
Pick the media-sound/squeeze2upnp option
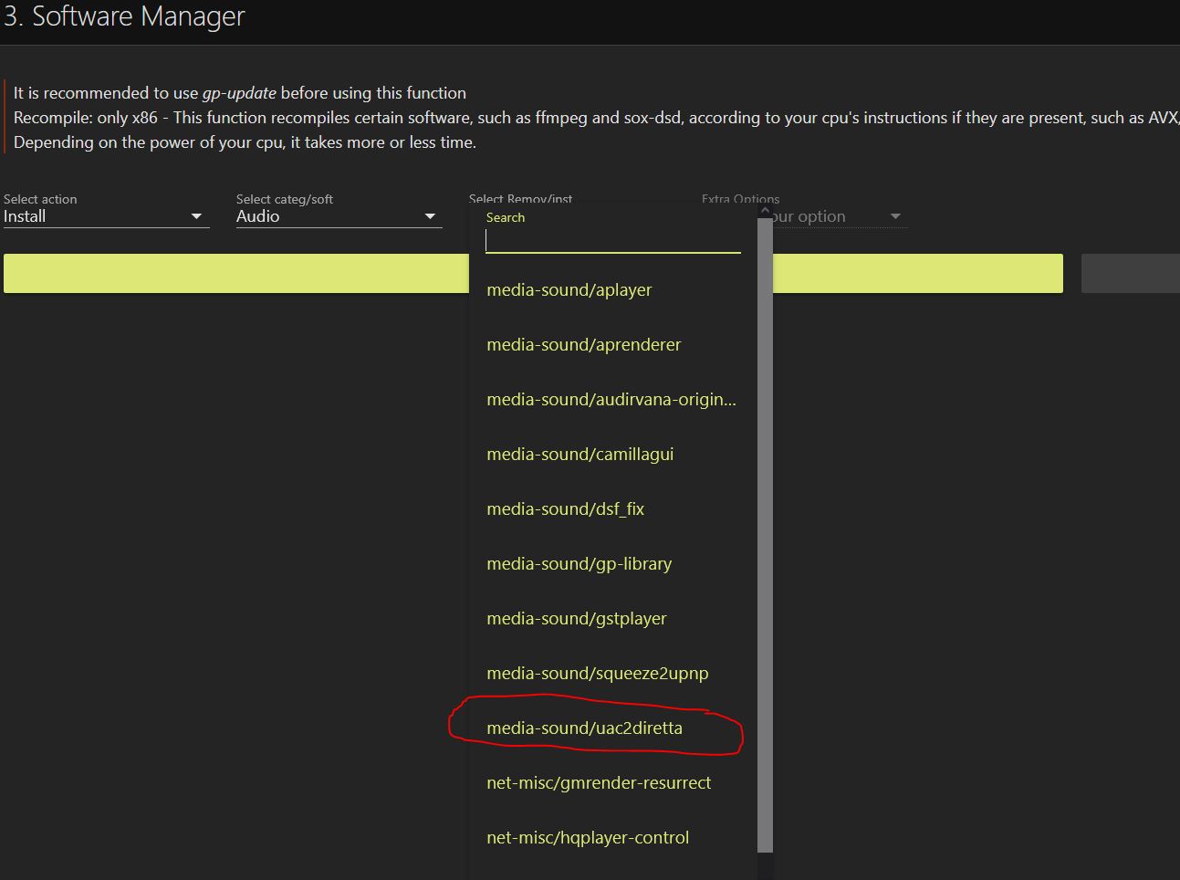tap(612, 674)
